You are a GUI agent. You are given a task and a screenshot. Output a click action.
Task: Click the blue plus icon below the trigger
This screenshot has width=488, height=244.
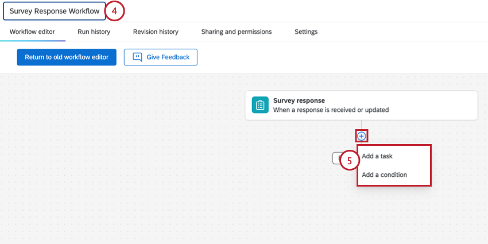click(x=361, y=136)
